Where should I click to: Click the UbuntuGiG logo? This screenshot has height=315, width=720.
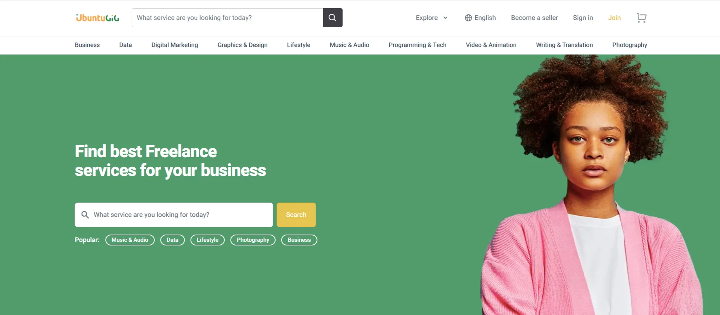click(x=98, y=18)
